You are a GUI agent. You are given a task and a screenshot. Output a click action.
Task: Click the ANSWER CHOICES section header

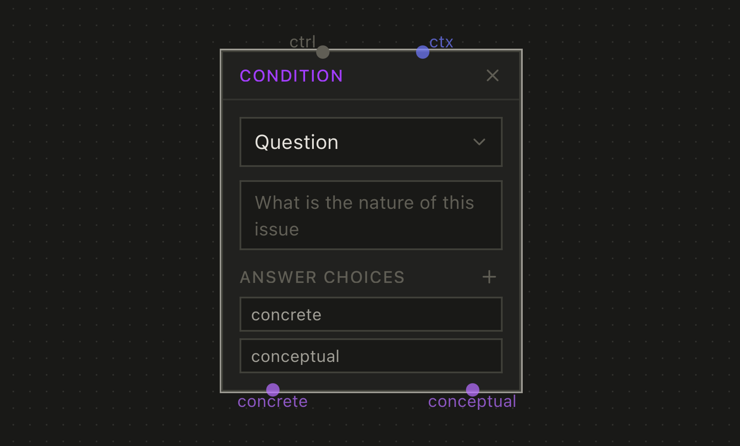click(322, 277)
